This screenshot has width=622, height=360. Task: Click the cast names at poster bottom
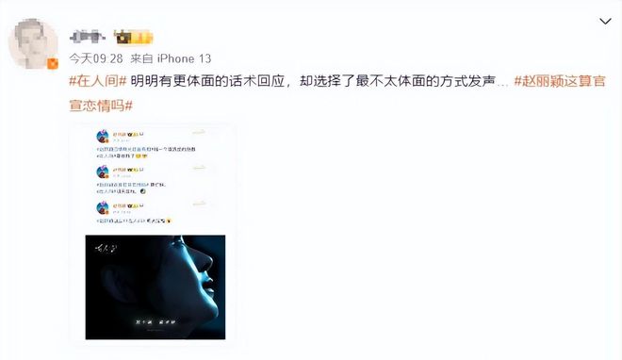155,322
